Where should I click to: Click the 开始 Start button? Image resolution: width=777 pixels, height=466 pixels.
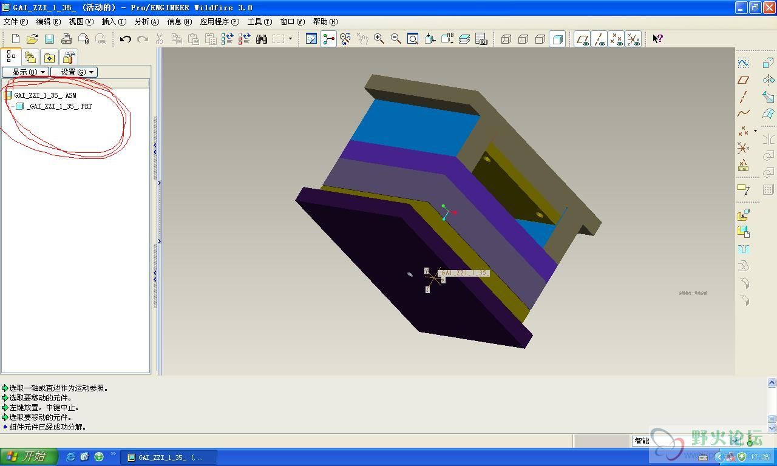[29, 457]
